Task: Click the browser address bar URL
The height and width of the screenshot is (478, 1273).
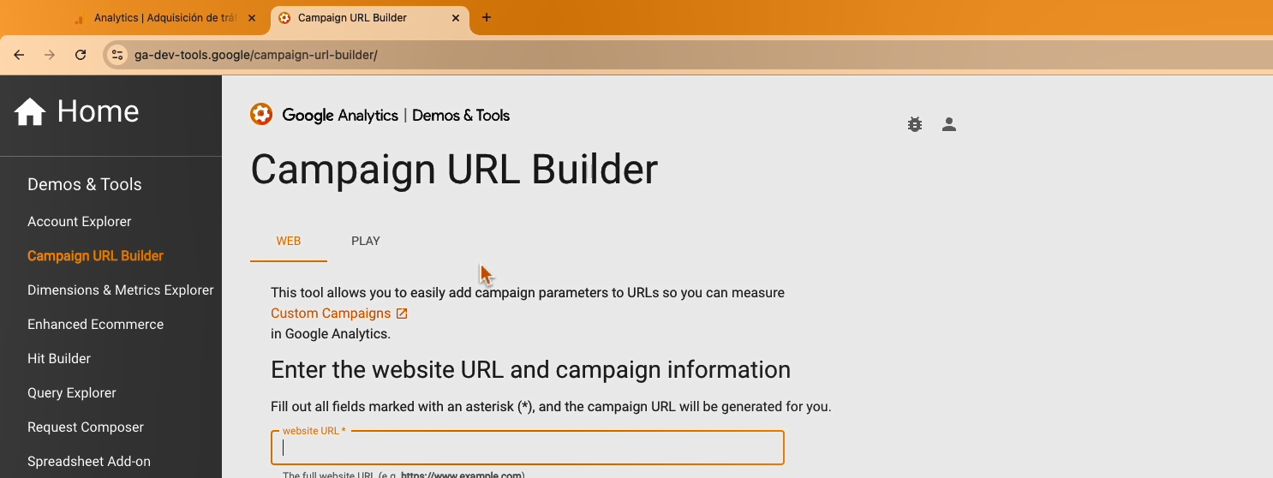Action: [255, 55]
